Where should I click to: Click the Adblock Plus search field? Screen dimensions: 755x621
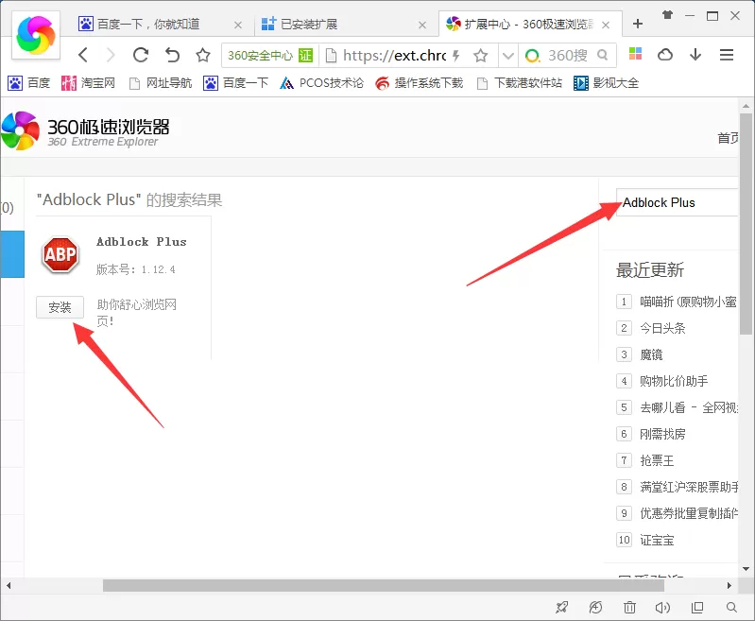pos(677,202)
